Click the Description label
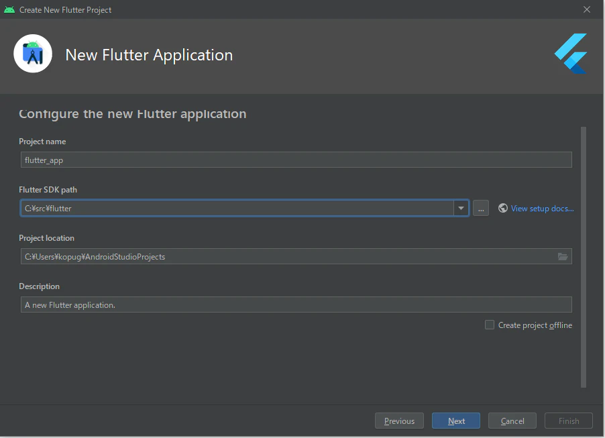The image size is (605, 438). [40, 286]
